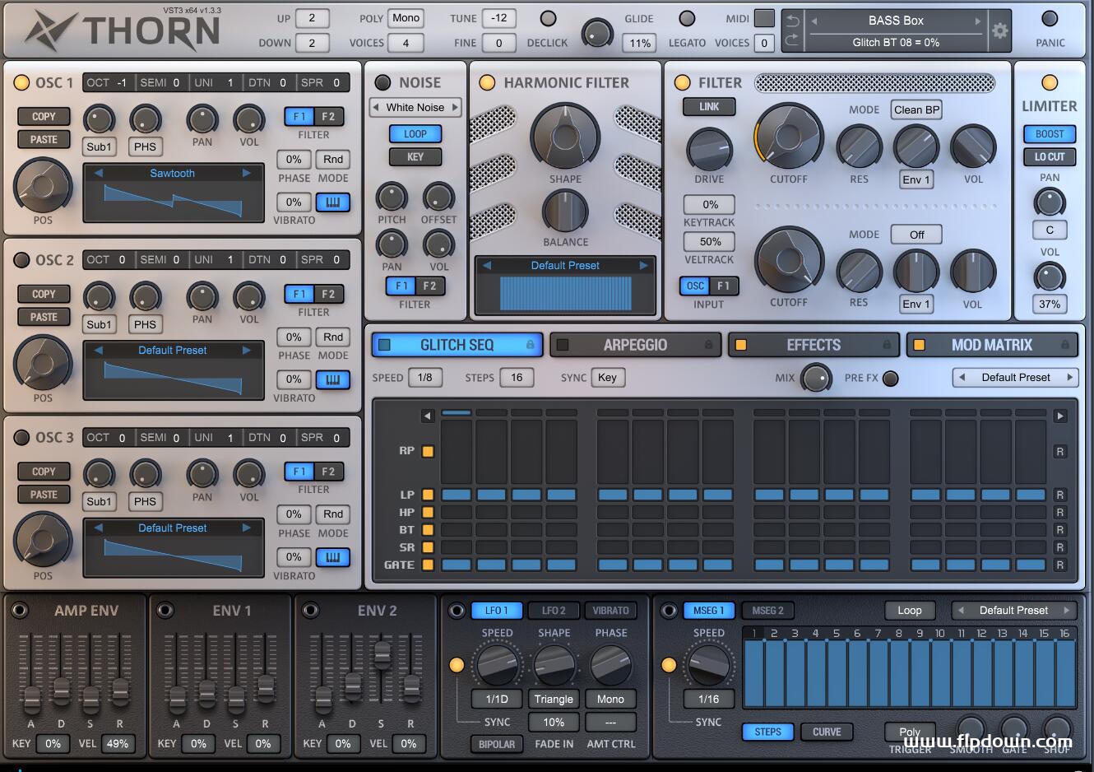The height and width of the screenshot is (772, 1094).
Task: Toggle OSC 2 power button
Action: coord(21,260)
